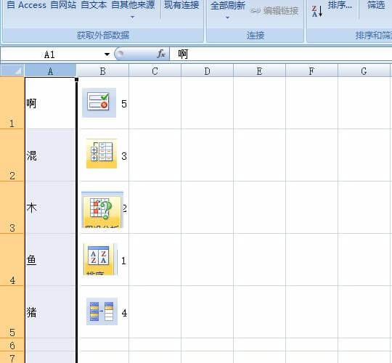Select the text-to-columns picture in B5
The height and width of the screenshot is (363, 392).
click(x=102, y=311)
